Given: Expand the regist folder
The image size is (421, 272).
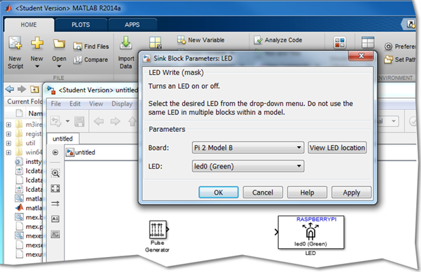Looking at the screenshot, I should coord(9,134).
